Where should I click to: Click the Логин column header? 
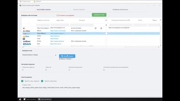(x=140, y=20)
